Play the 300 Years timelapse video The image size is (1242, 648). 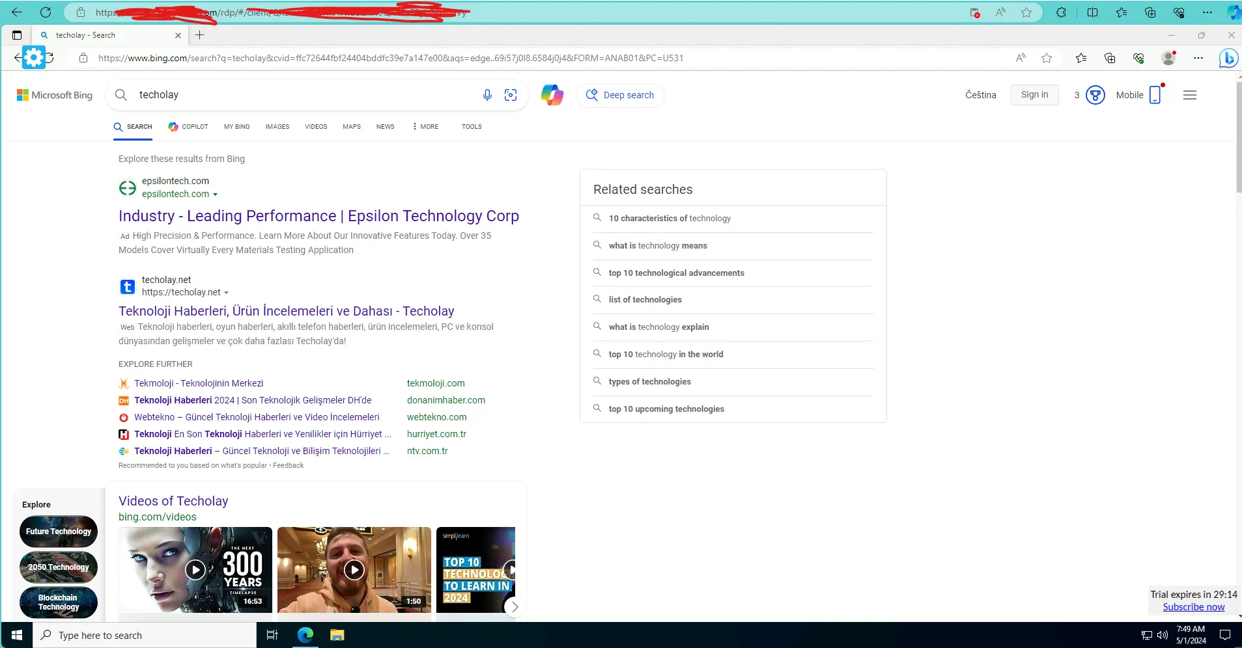[x=195, y=570]
